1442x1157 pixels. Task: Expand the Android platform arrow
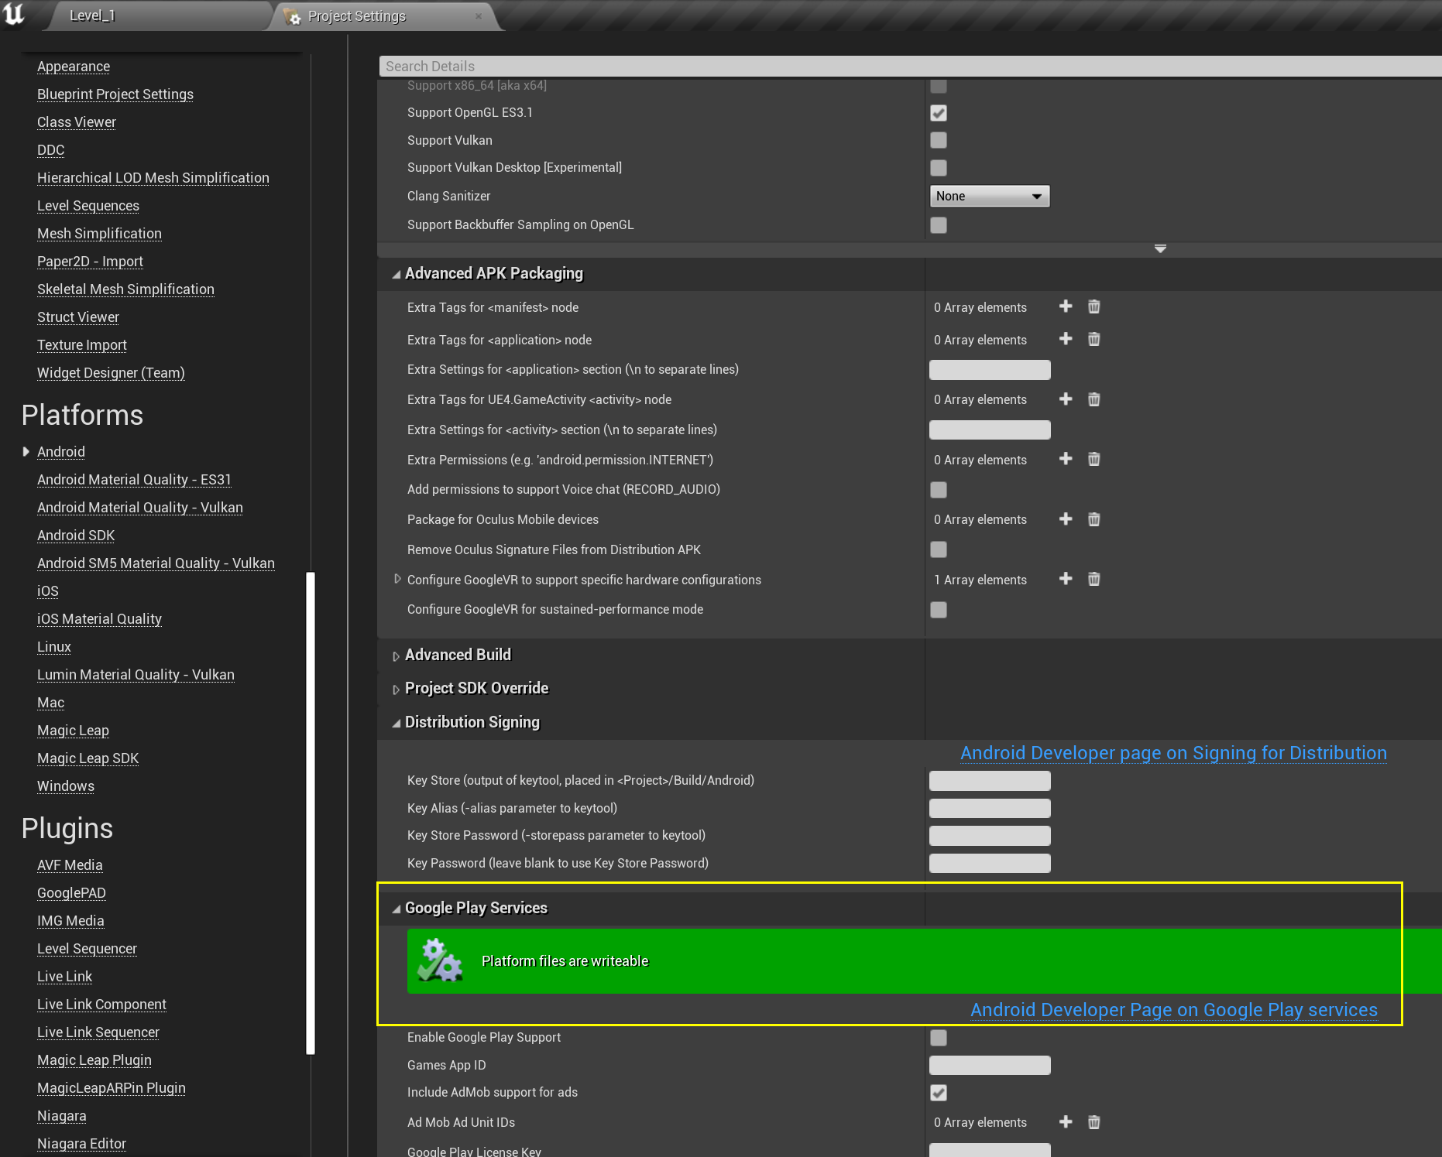(x=26, y=451)
